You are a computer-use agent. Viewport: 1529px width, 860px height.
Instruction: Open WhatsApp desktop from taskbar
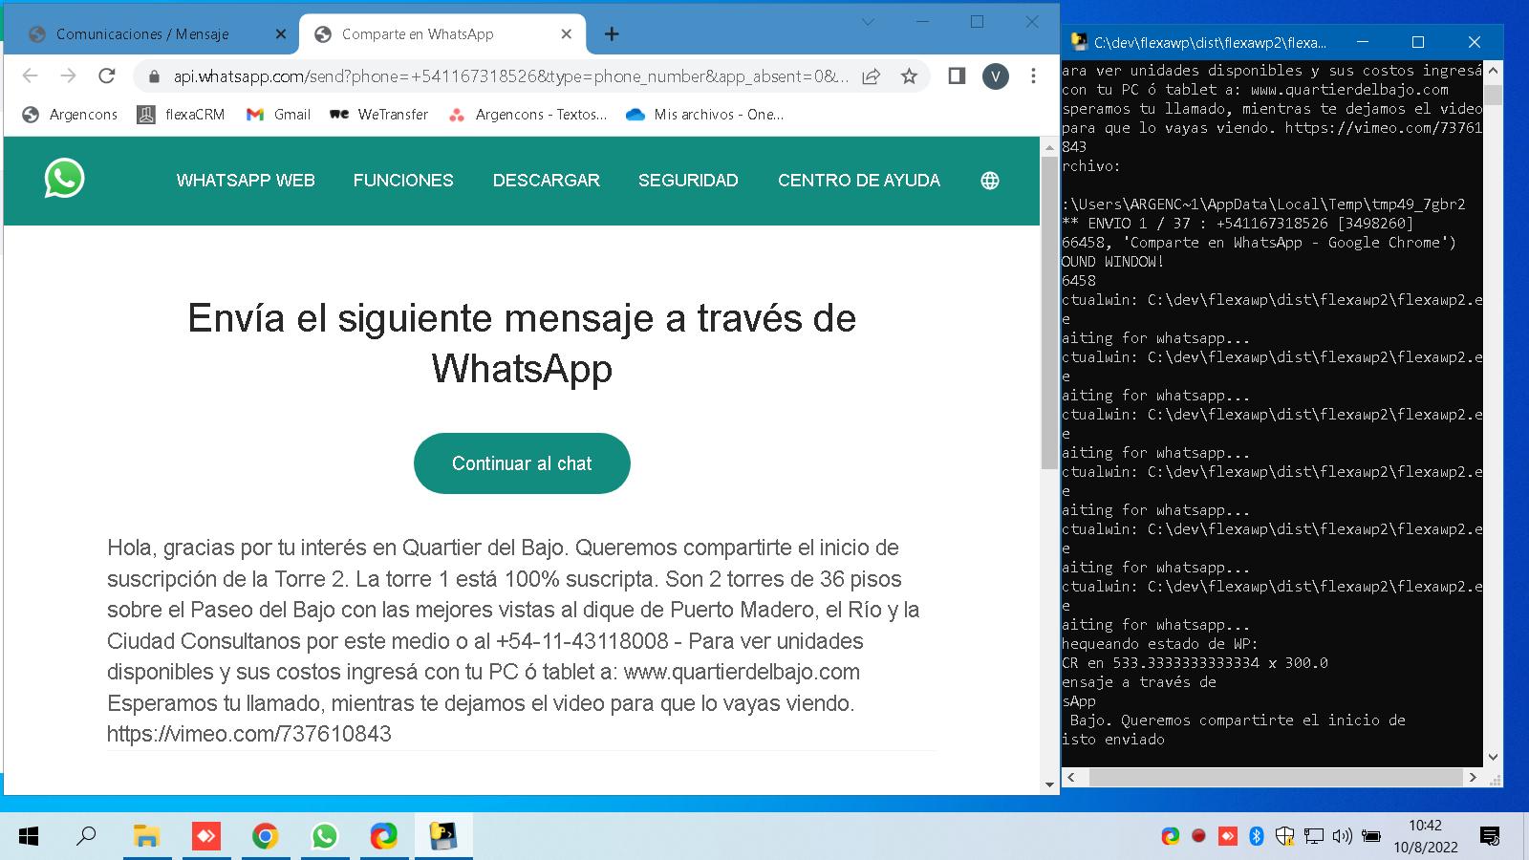coord(324,837)
